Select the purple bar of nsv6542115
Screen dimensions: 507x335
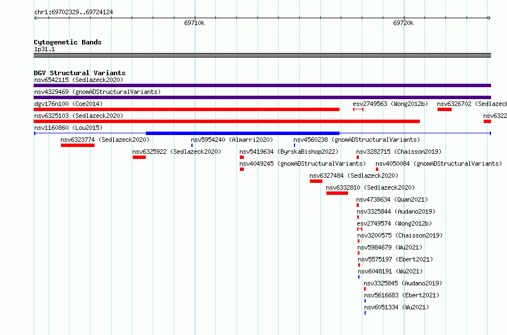[x=262, y=85]
